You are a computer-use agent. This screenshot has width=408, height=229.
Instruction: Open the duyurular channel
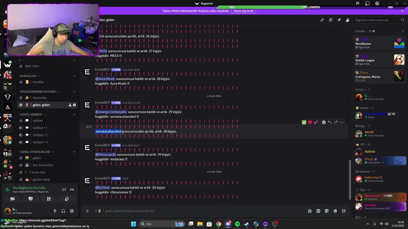coord(47,98)
